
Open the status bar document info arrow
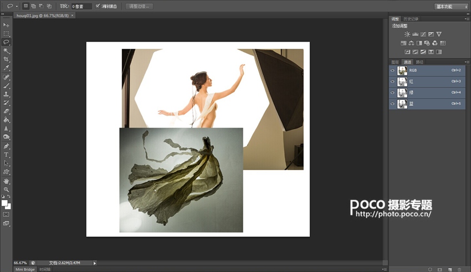(95, 263)
